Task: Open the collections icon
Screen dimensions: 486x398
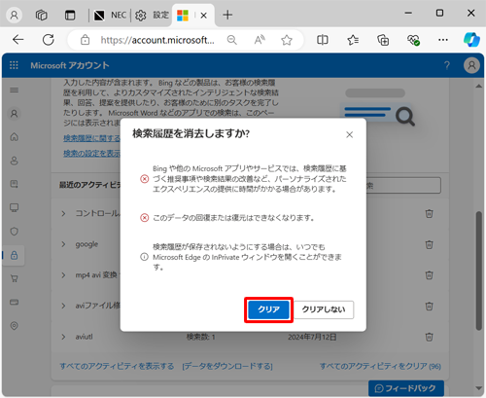Action: click(x=383, y=40)
